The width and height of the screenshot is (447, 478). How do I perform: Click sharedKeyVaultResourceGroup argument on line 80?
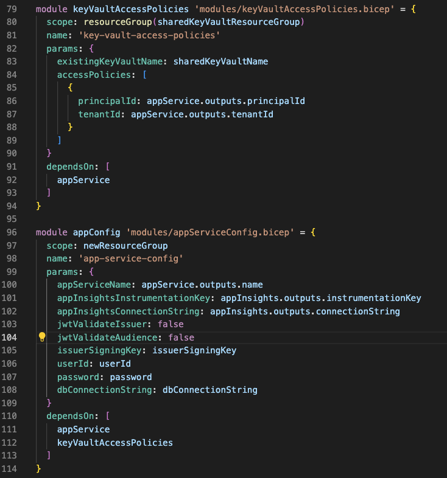click(x=228, y=22)
